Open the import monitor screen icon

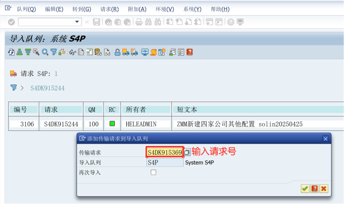coord(145,52)
